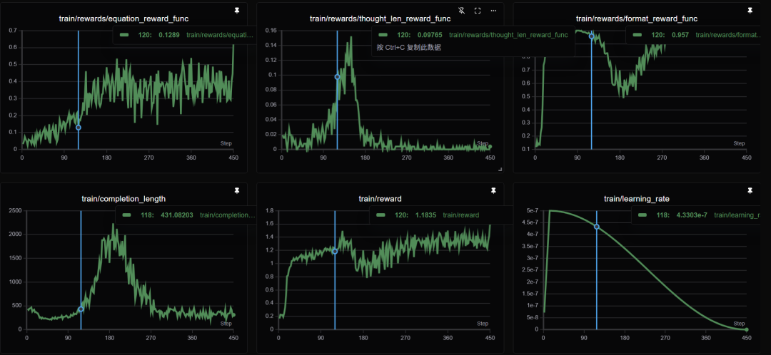Click resize handle of thought_len_reward_func panel
The width and height of the screenshot is (771, 355).
coord(500,169)
